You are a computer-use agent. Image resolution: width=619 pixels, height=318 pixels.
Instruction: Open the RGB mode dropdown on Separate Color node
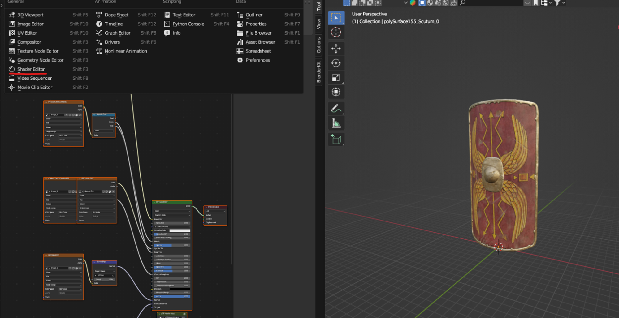click(x=104, y=131)
